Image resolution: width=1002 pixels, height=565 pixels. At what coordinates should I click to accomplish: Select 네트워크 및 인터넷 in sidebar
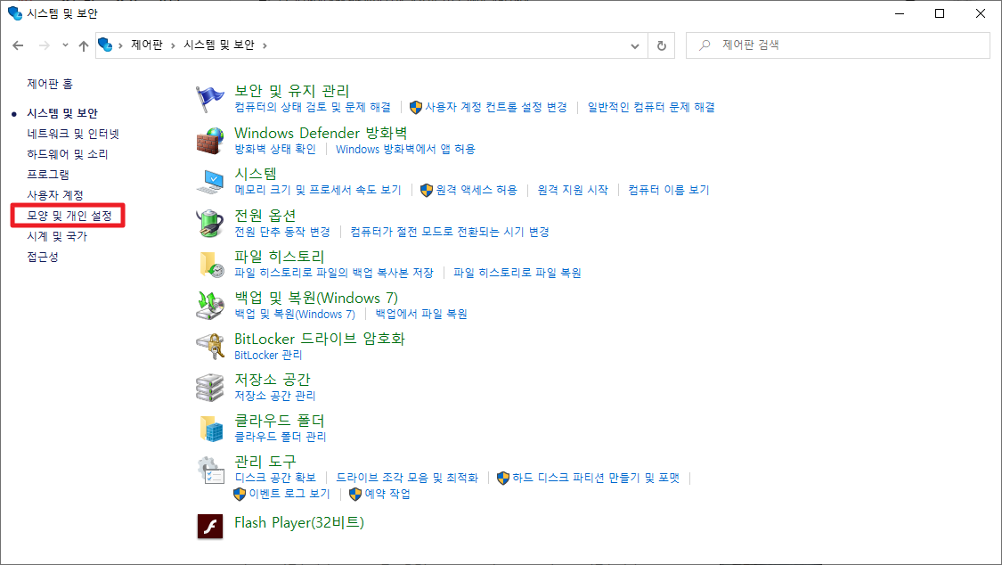(x=73, y=134)
